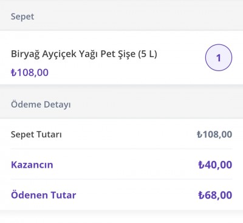Select the (5 L) size text in the product title
The image size is (243, 223).
click(148, 54)
